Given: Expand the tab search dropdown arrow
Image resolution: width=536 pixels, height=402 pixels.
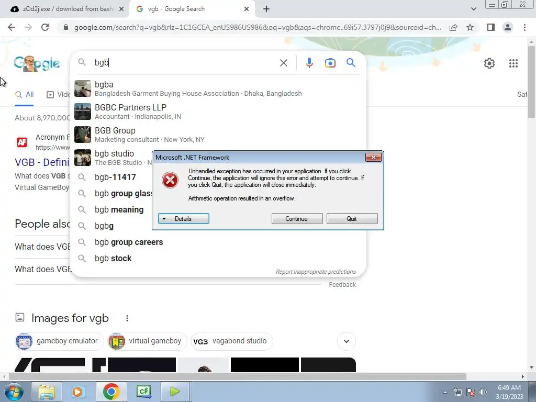Looking at the screenshot, I should pos(473,9).
